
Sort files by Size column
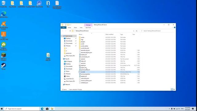click(x=136, y=34)
